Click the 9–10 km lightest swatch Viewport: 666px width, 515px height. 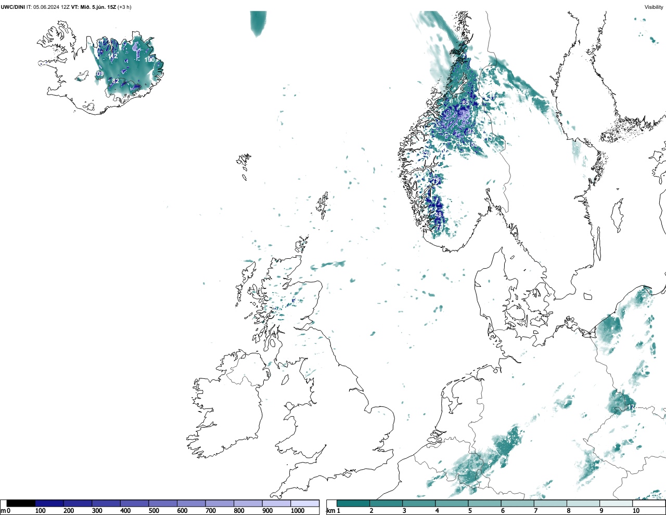click(x=616, y=504)
